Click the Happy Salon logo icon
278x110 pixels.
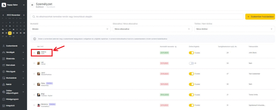pos(4,5)
